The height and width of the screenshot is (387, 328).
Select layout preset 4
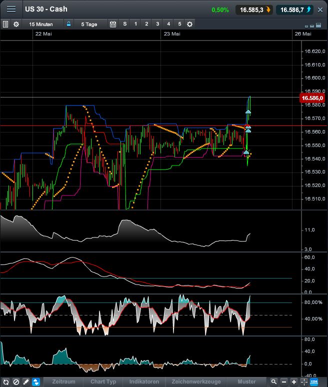168,24
